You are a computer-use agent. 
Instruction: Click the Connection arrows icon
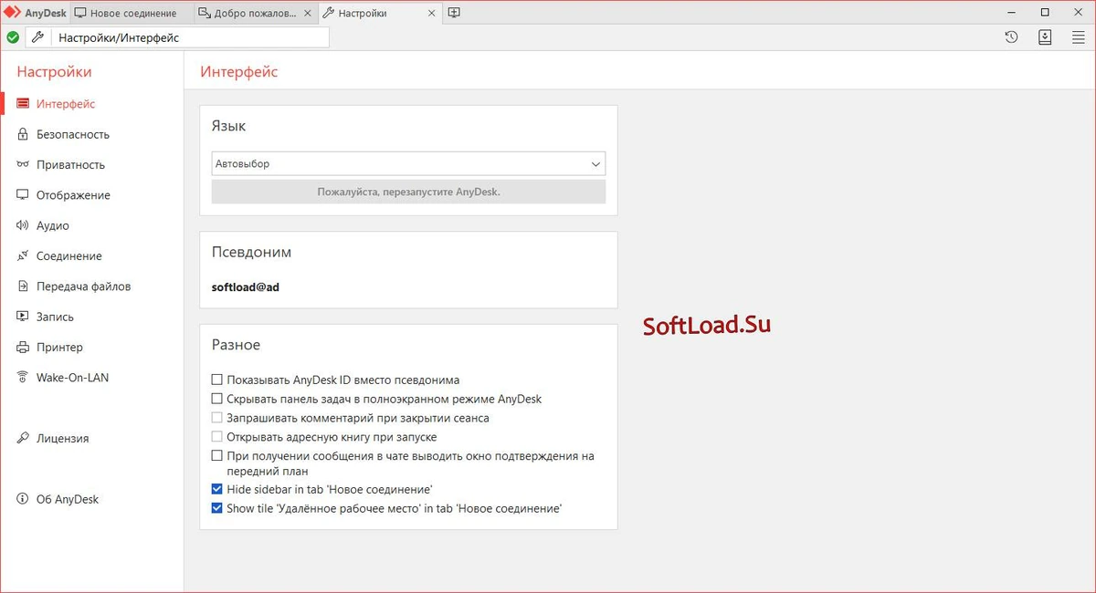tap(23, 256)
